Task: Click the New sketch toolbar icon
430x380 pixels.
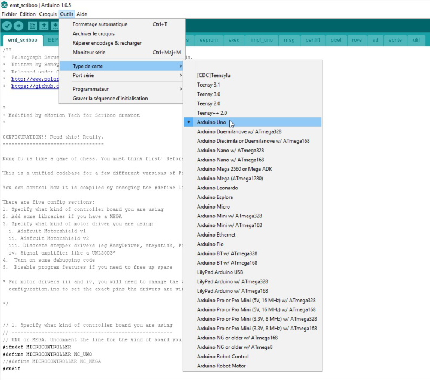Action: [32, 26]
